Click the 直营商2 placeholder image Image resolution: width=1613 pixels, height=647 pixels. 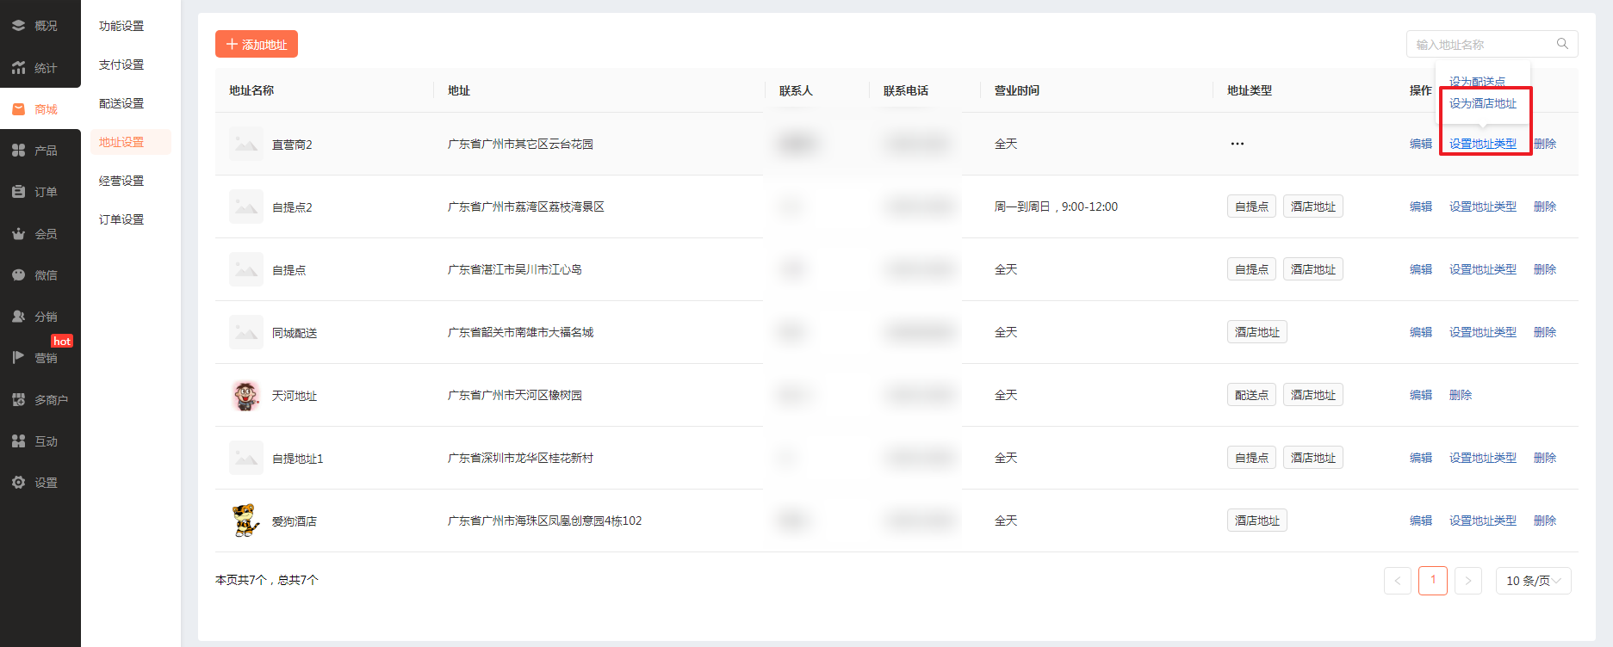tap(246, 144)
